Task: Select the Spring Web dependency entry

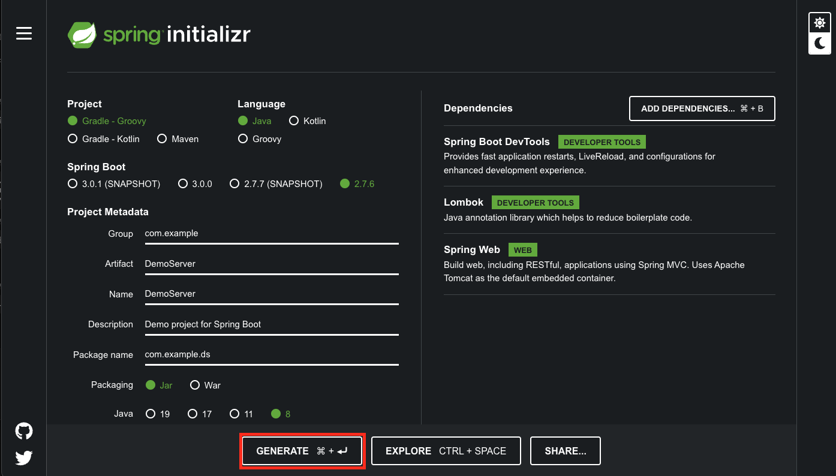Action: click(609, 264)
